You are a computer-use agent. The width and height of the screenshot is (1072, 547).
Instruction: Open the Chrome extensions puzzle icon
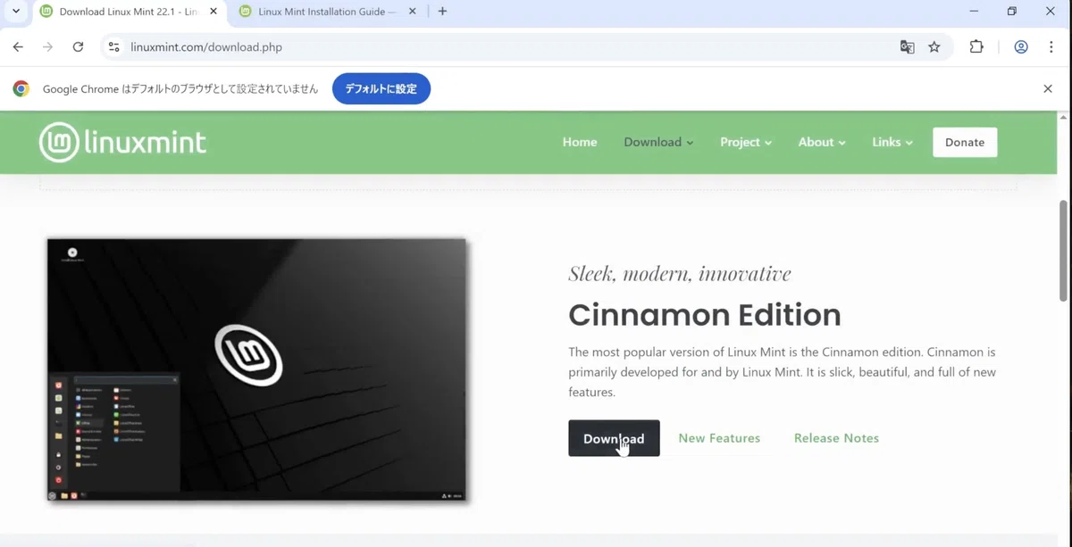(976, 47)
